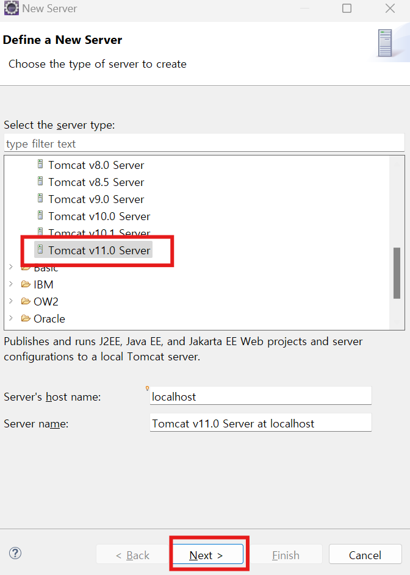The image size is (410, 575).
Task: Expand the Oracle folder
Action: 11,318
